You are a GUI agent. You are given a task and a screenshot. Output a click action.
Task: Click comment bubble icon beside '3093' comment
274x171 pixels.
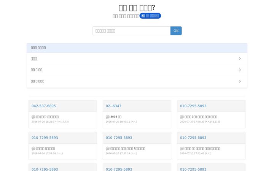108,117
